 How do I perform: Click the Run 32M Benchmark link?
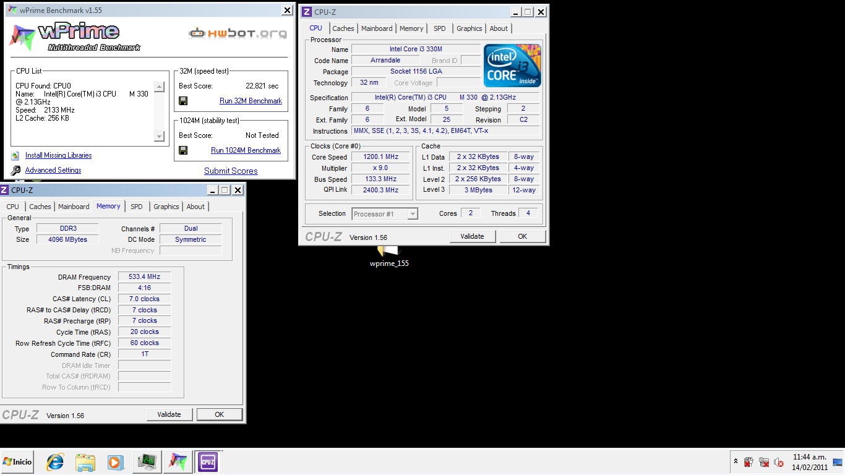pos(251,101)
